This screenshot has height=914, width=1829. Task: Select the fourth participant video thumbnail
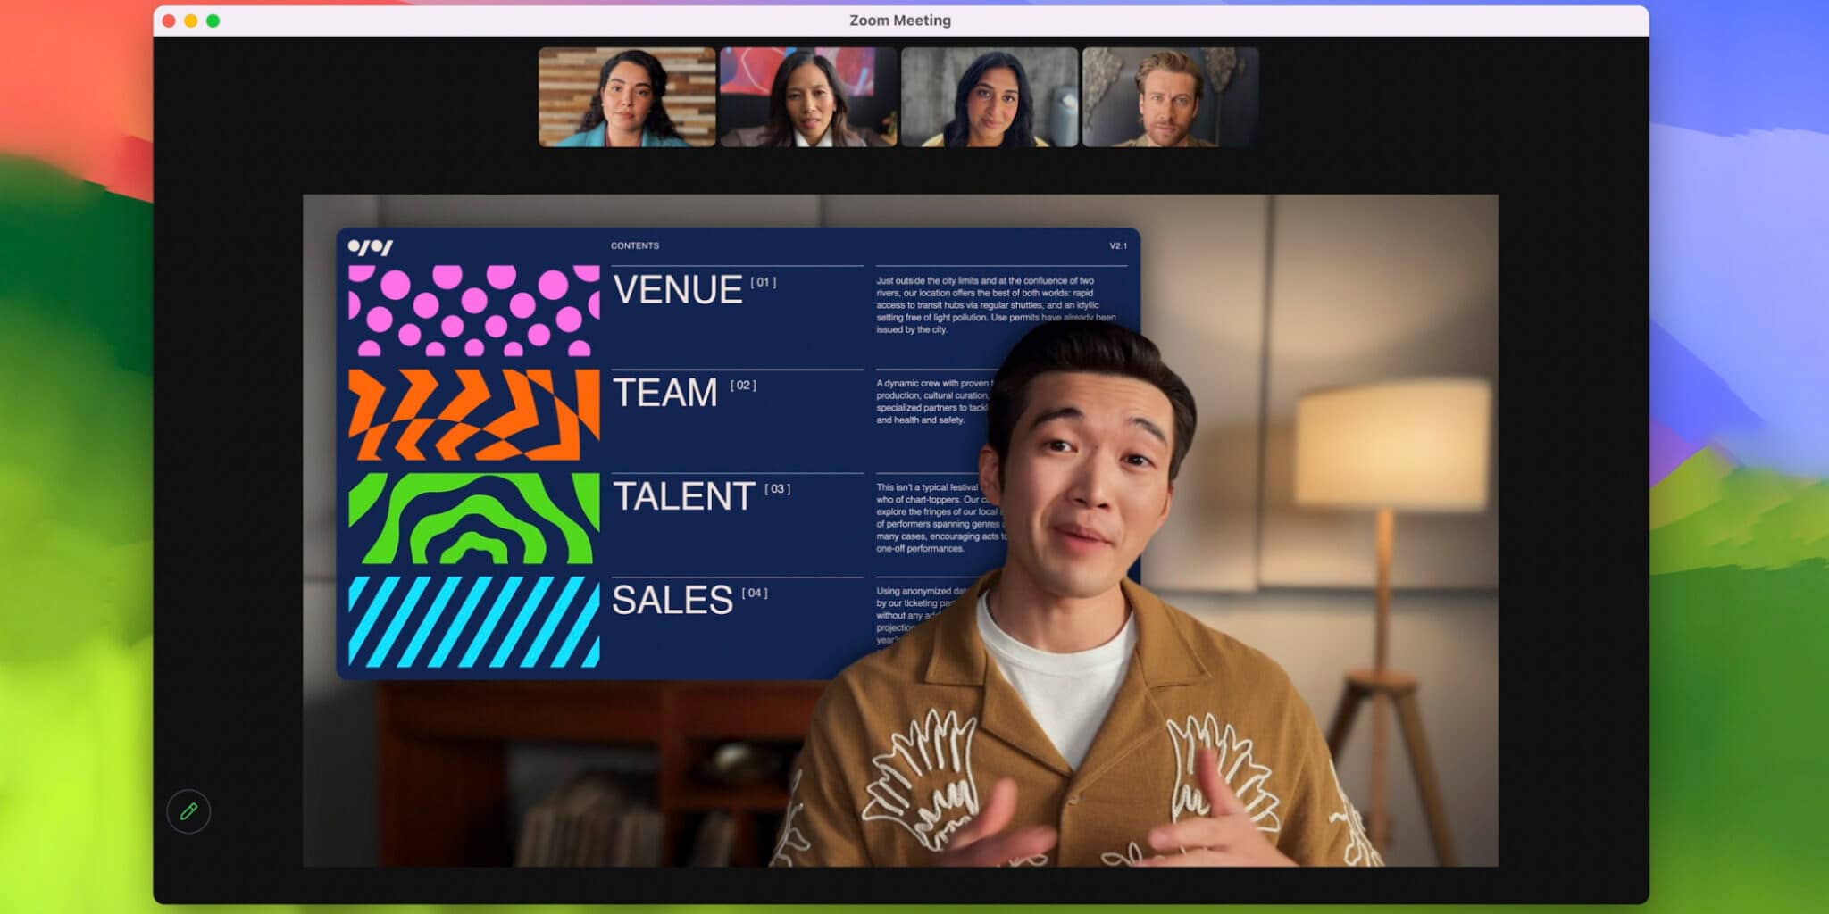[x=1171, y=97]
